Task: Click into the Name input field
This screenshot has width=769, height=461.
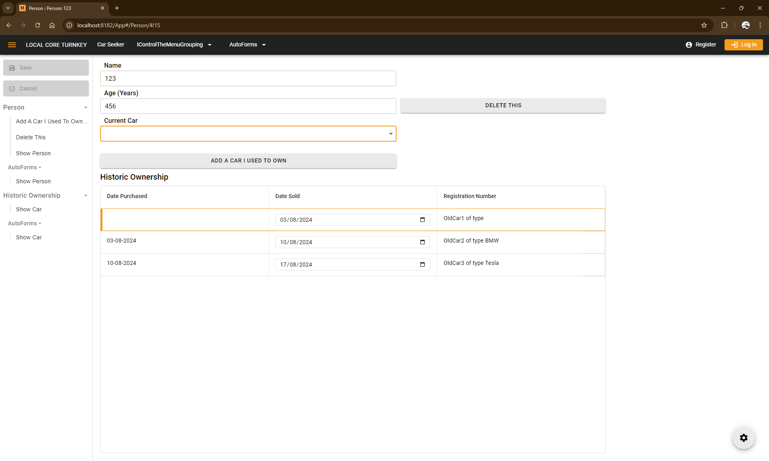Action: click(x=248, y=79)
